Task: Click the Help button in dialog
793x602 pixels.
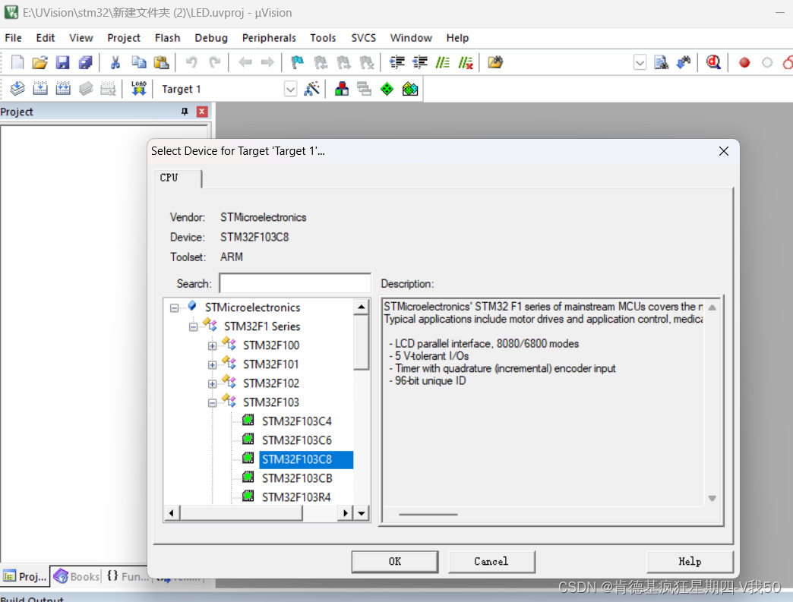Action: [690, 562]
